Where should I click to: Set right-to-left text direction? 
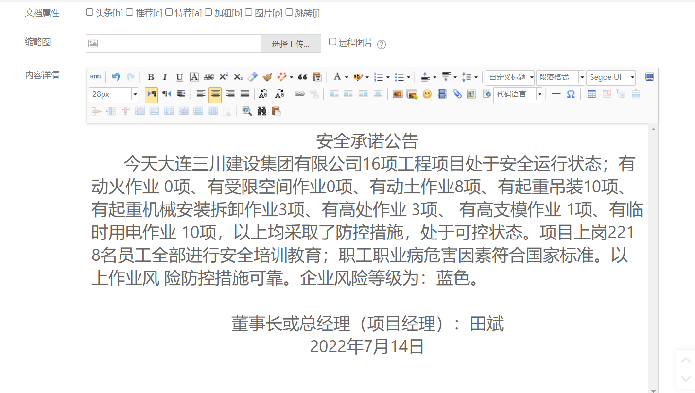pos(167,94)
